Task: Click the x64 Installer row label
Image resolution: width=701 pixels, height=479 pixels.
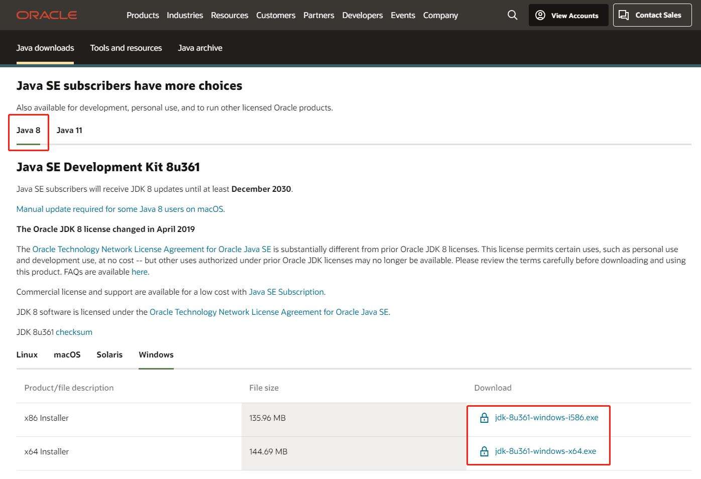Action: [x=47, y=451]
